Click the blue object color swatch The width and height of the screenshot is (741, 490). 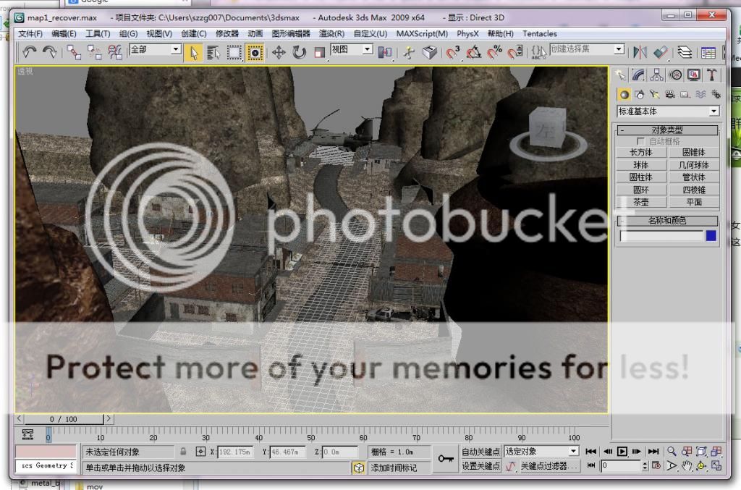pyautogui.click(x=711, y=236)
